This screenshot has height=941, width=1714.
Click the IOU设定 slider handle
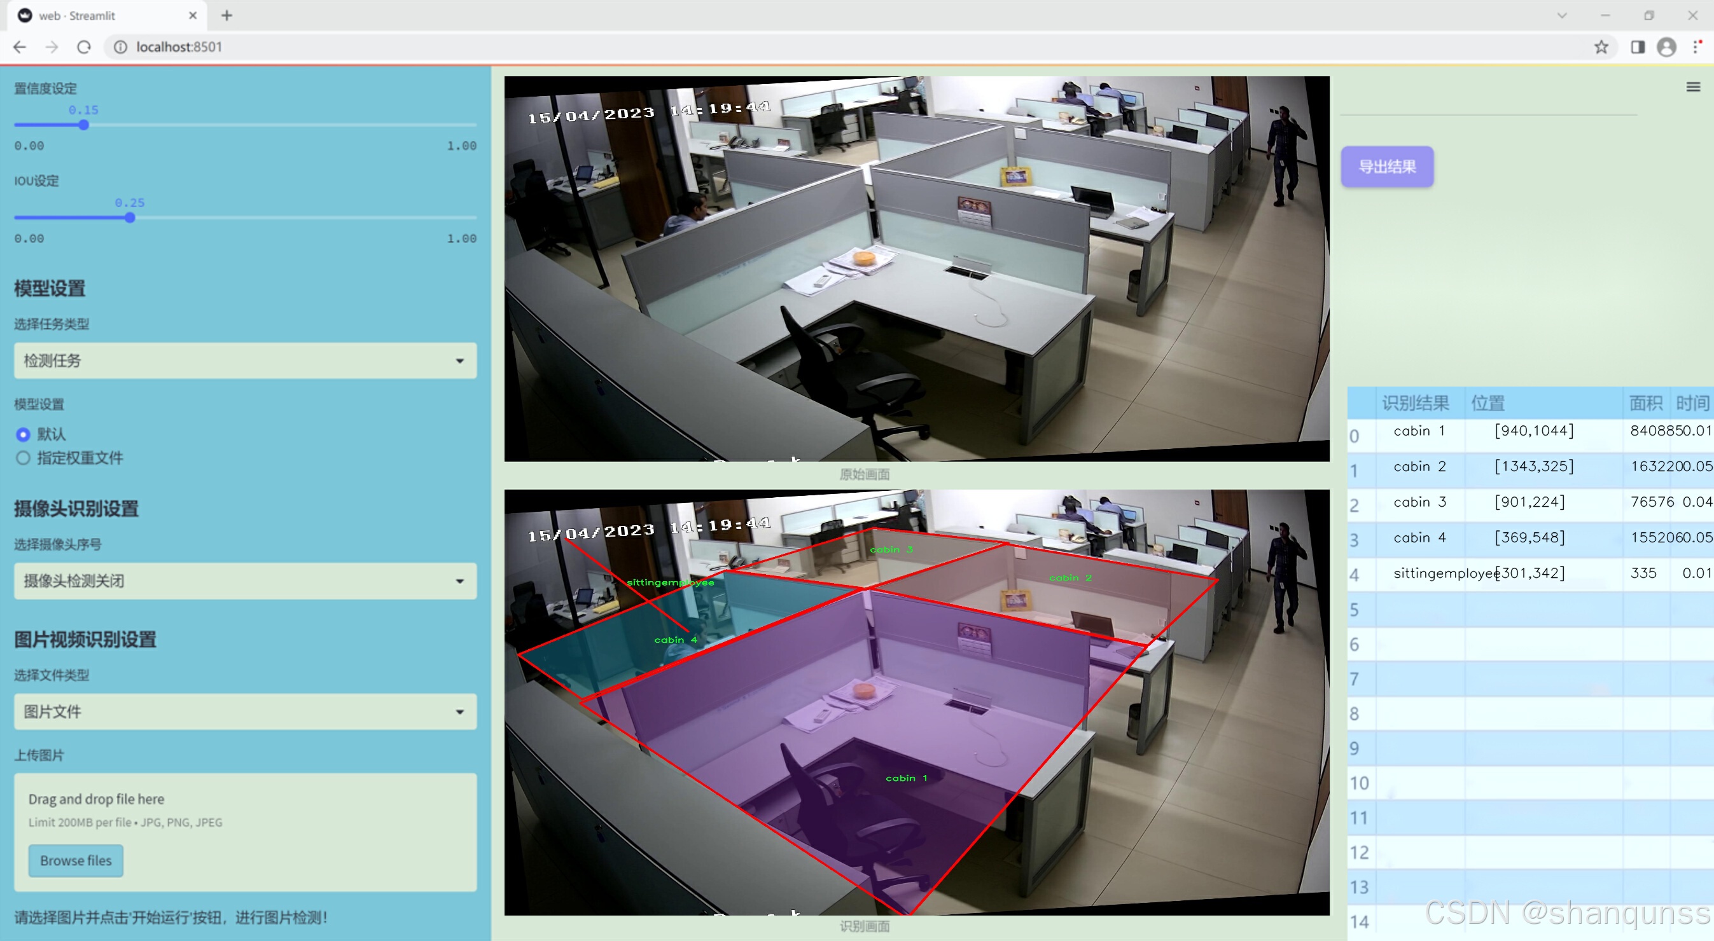tap(130, 217)
